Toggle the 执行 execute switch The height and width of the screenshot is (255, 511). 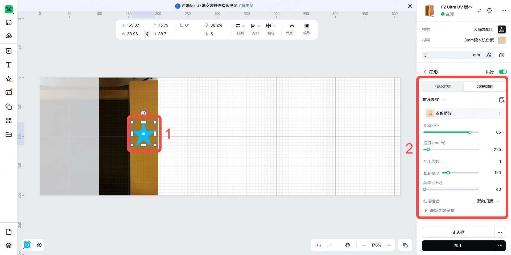point(502,72)
